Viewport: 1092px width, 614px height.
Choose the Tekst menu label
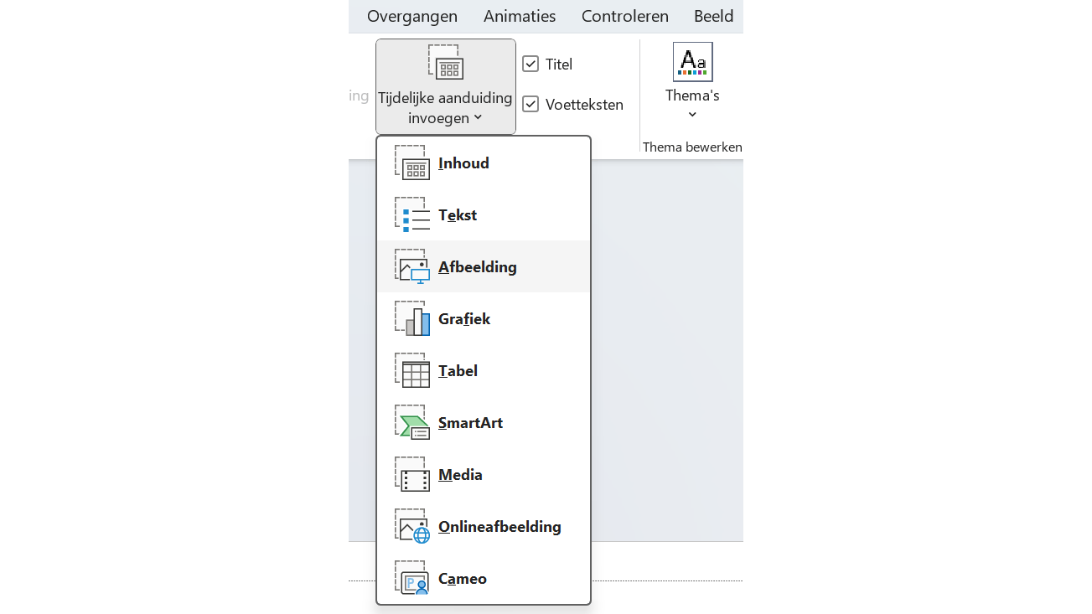[x=458, y=215]
